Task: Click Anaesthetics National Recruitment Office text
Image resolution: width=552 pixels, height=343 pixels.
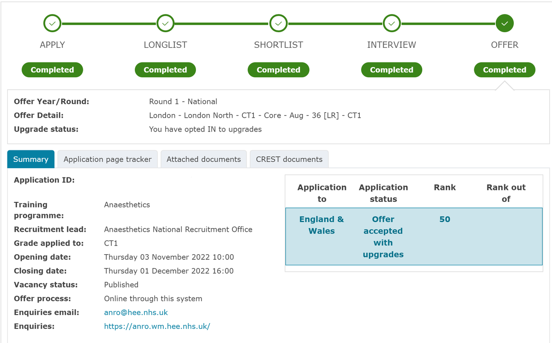Action: pyautogui.click(x=178, y=229)
